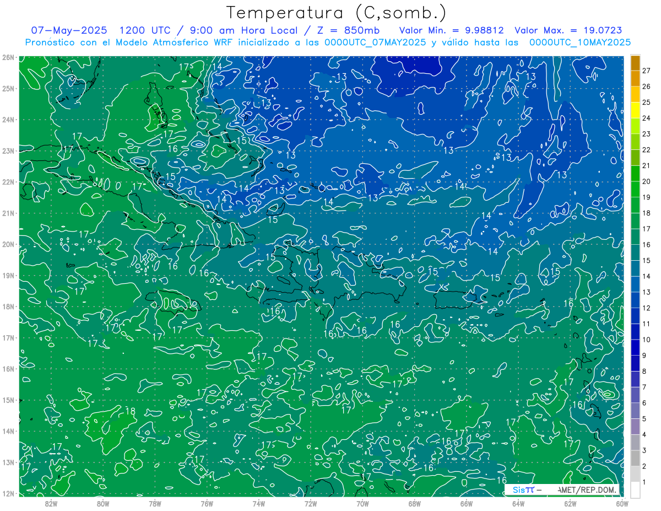Click the white bottom swatch below legend value 1
Viewport: 661px width, 511px height.
(635, 490)
